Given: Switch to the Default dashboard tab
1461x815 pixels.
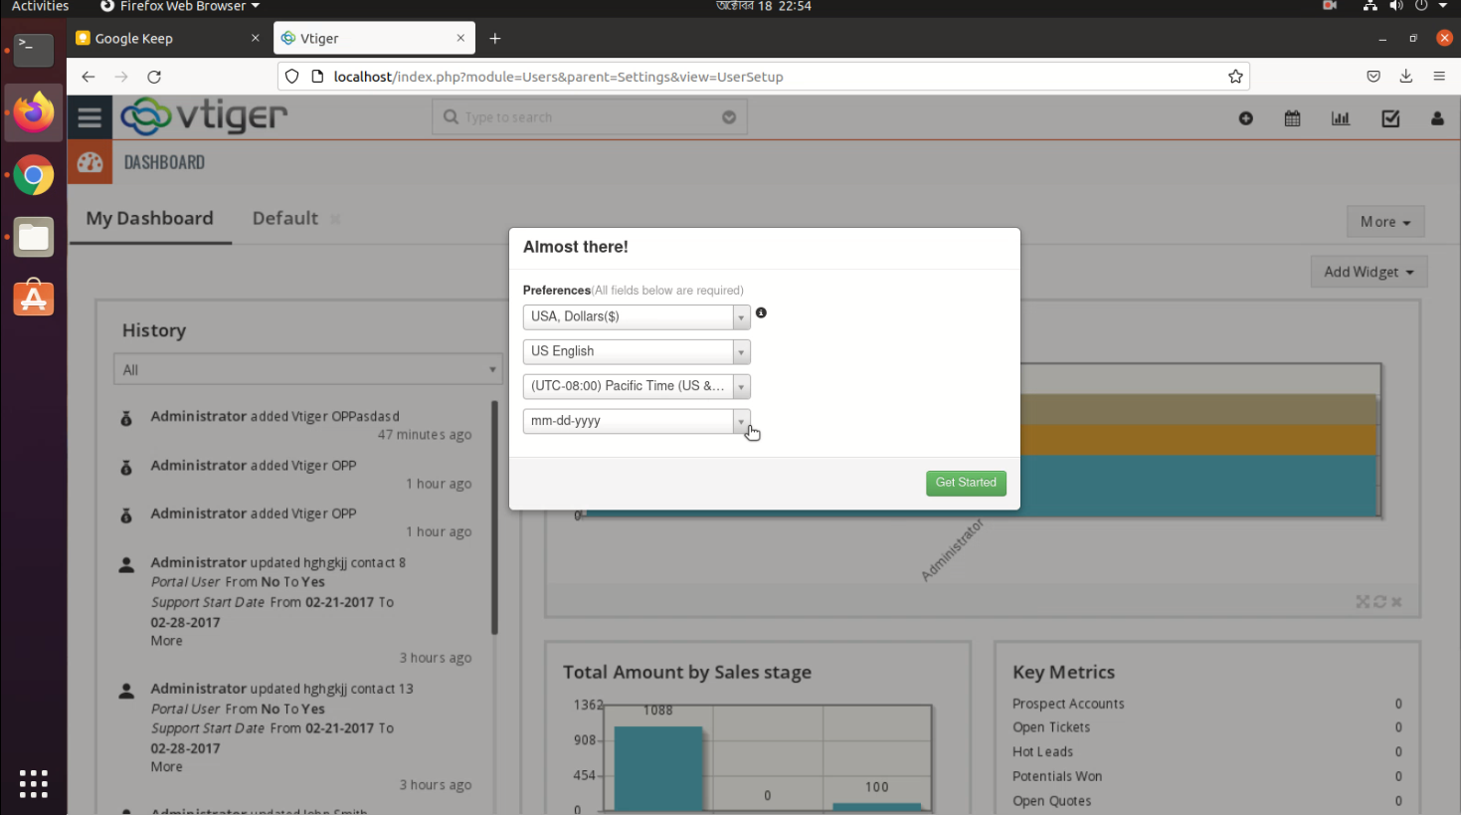Looking at the screenshot, I should pyautogui.click(x=284, y=218).
